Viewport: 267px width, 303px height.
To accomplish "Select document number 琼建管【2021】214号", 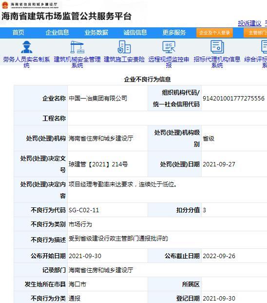I will coord(98,164).
